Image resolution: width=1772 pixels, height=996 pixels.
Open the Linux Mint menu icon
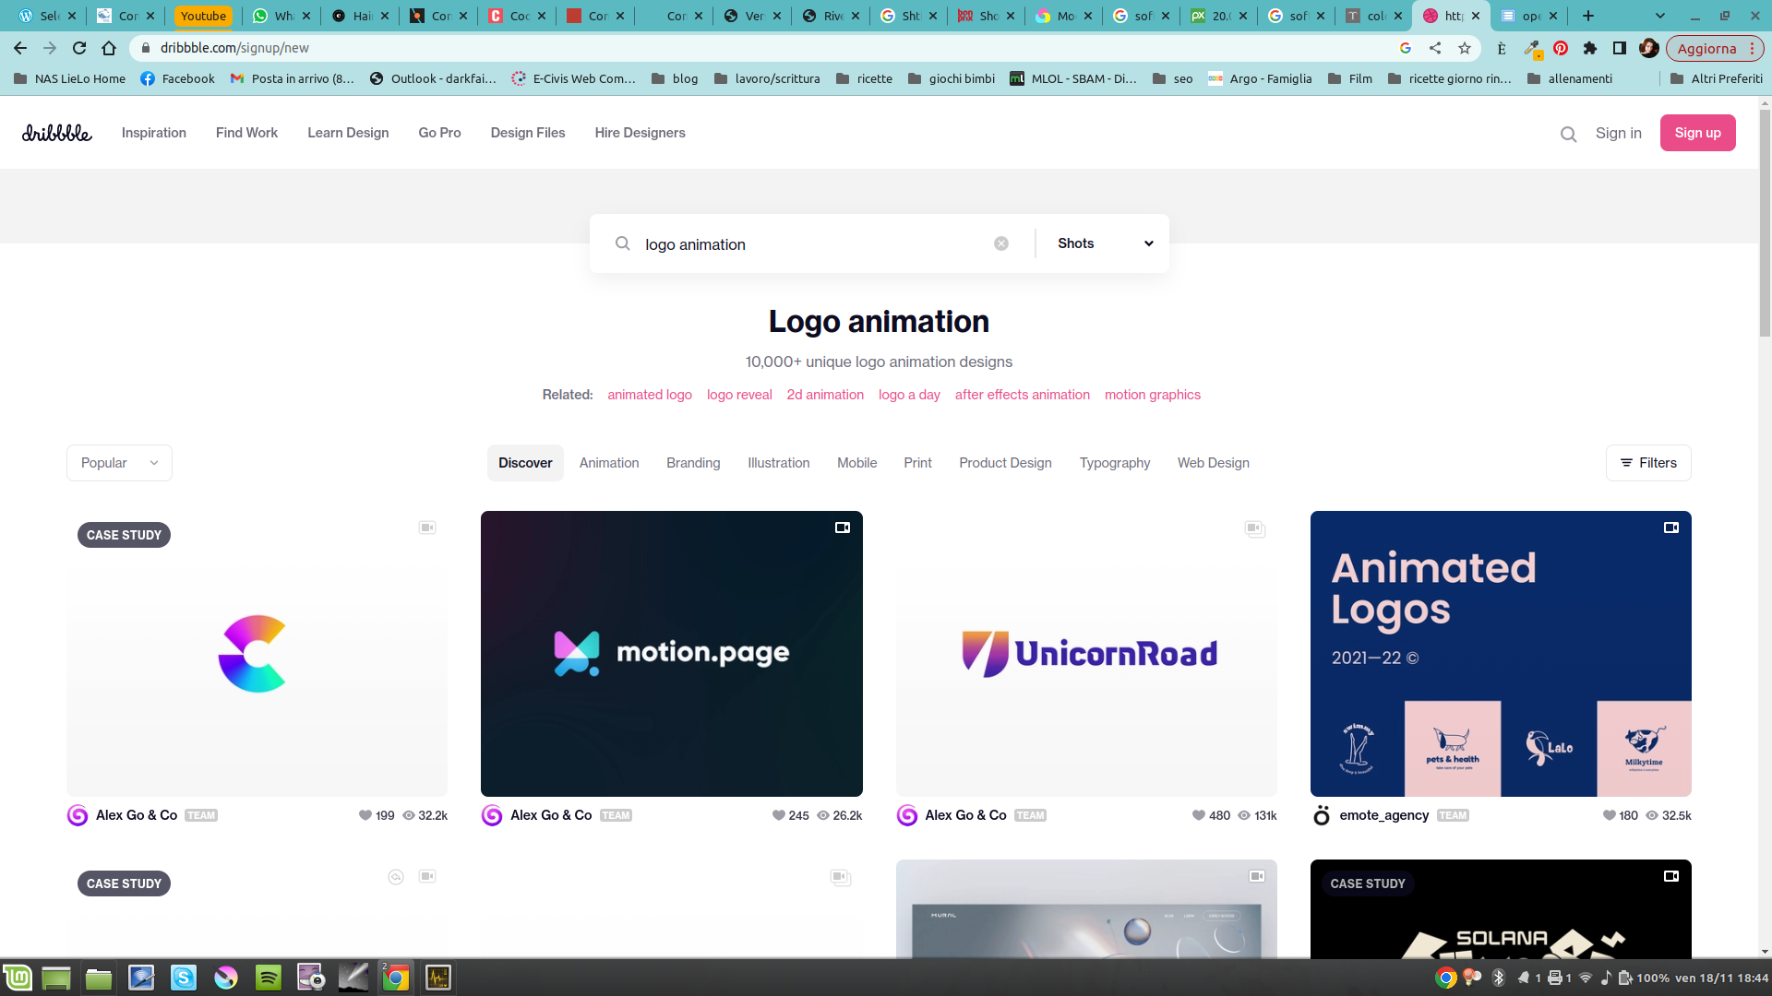pos(18,978)
